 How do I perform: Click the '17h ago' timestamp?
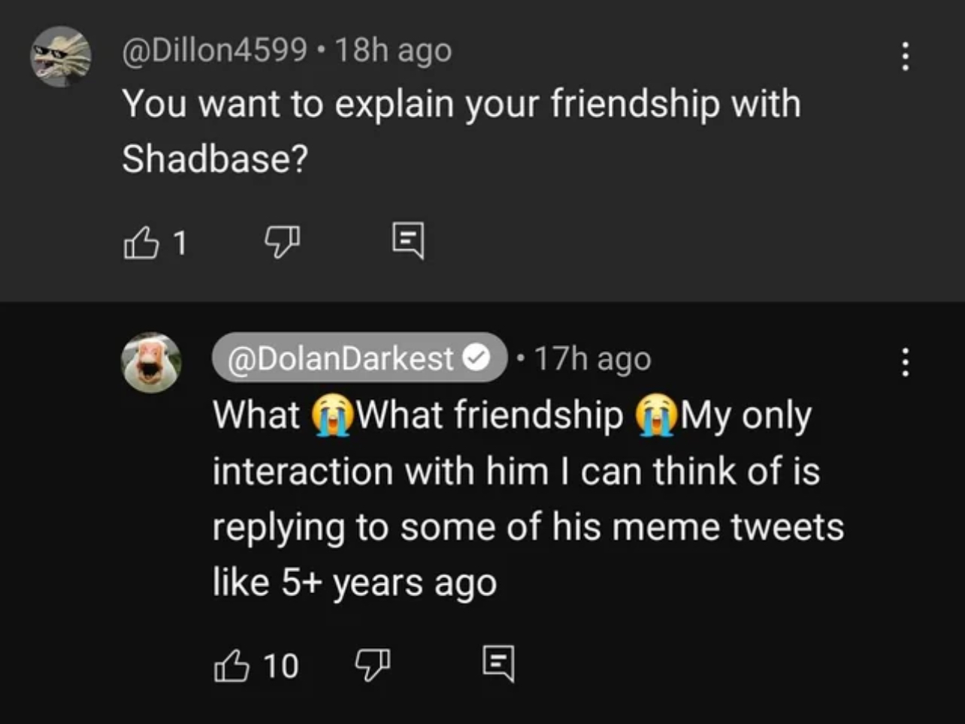[592, 359]
